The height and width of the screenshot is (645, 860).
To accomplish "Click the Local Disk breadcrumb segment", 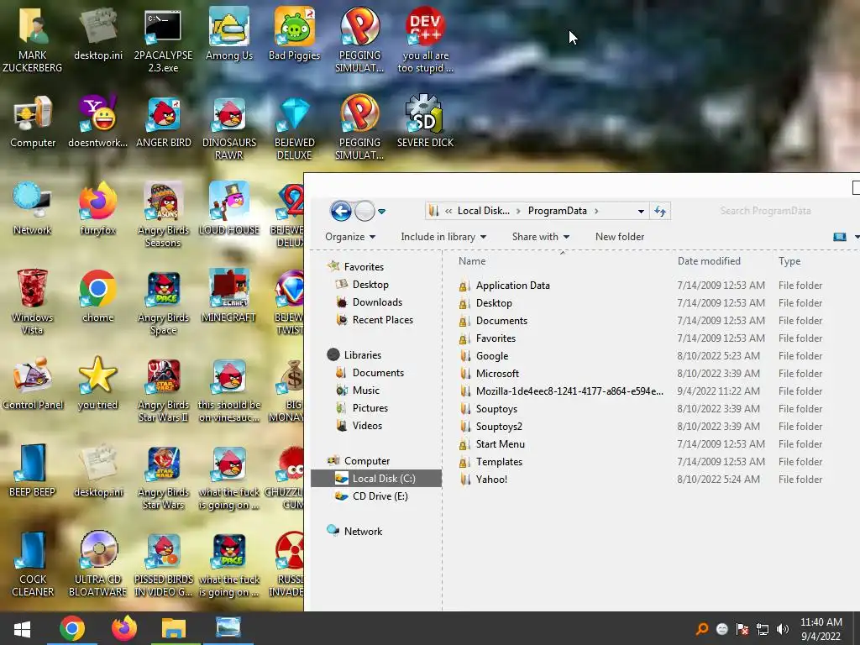I will (x=483, y=211).
